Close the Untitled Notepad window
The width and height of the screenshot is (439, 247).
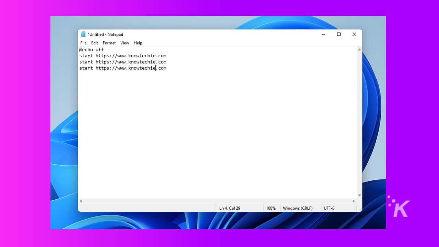coord(354,34)
